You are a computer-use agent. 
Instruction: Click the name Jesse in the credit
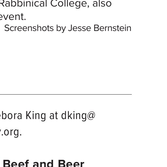(80, 28)
